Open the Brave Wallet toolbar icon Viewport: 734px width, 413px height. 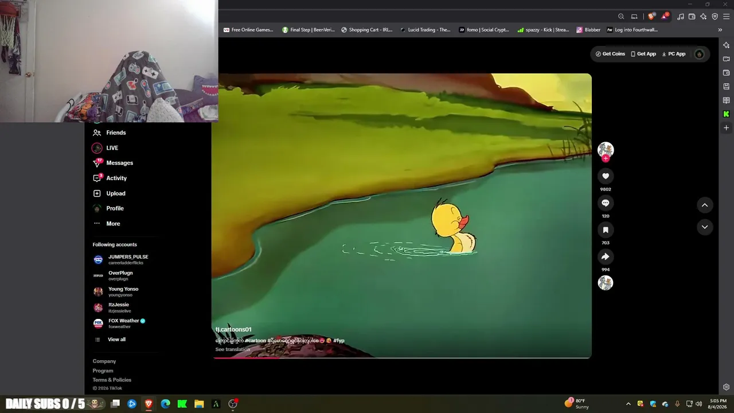click(692, 17)
